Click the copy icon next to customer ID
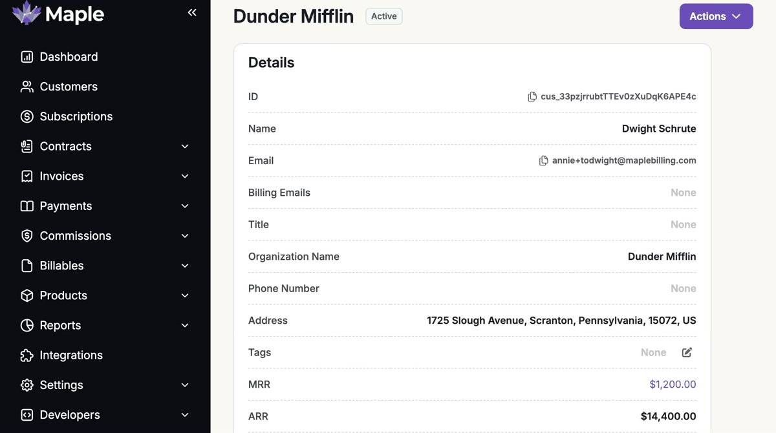This screenshot has width=776, height=433. click(x=532, y=96)
